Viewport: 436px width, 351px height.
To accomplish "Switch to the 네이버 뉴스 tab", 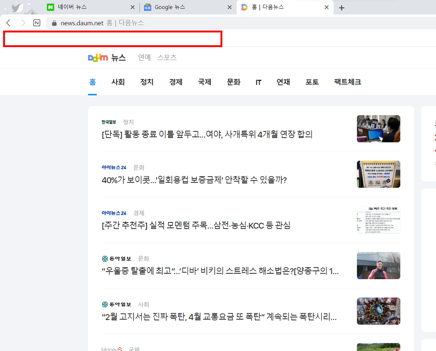I will click(x=90, y=7).
